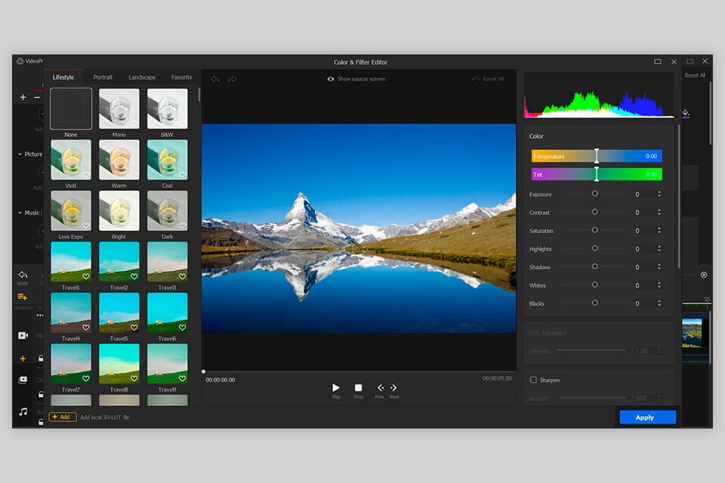Apply the B&W filter

click(x=168, y=109)
